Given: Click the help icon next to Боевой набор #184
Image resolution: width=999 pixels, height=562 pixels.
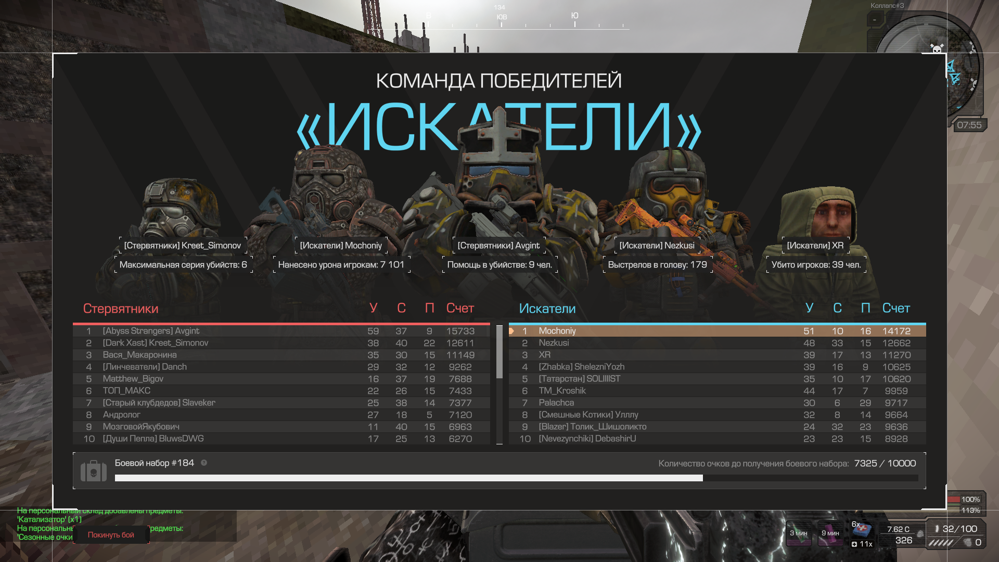Looking at the screenshot, I should click(x=204, y=463).
